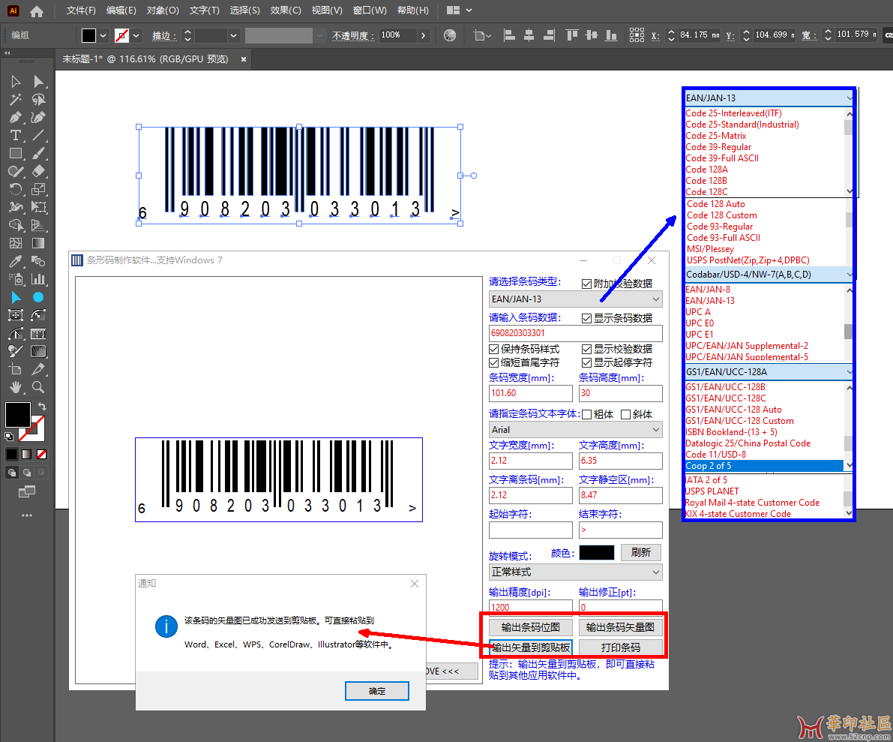The image size is (893, 742).
Task: Click 刷新 refresh button
Action: [641, 552]
